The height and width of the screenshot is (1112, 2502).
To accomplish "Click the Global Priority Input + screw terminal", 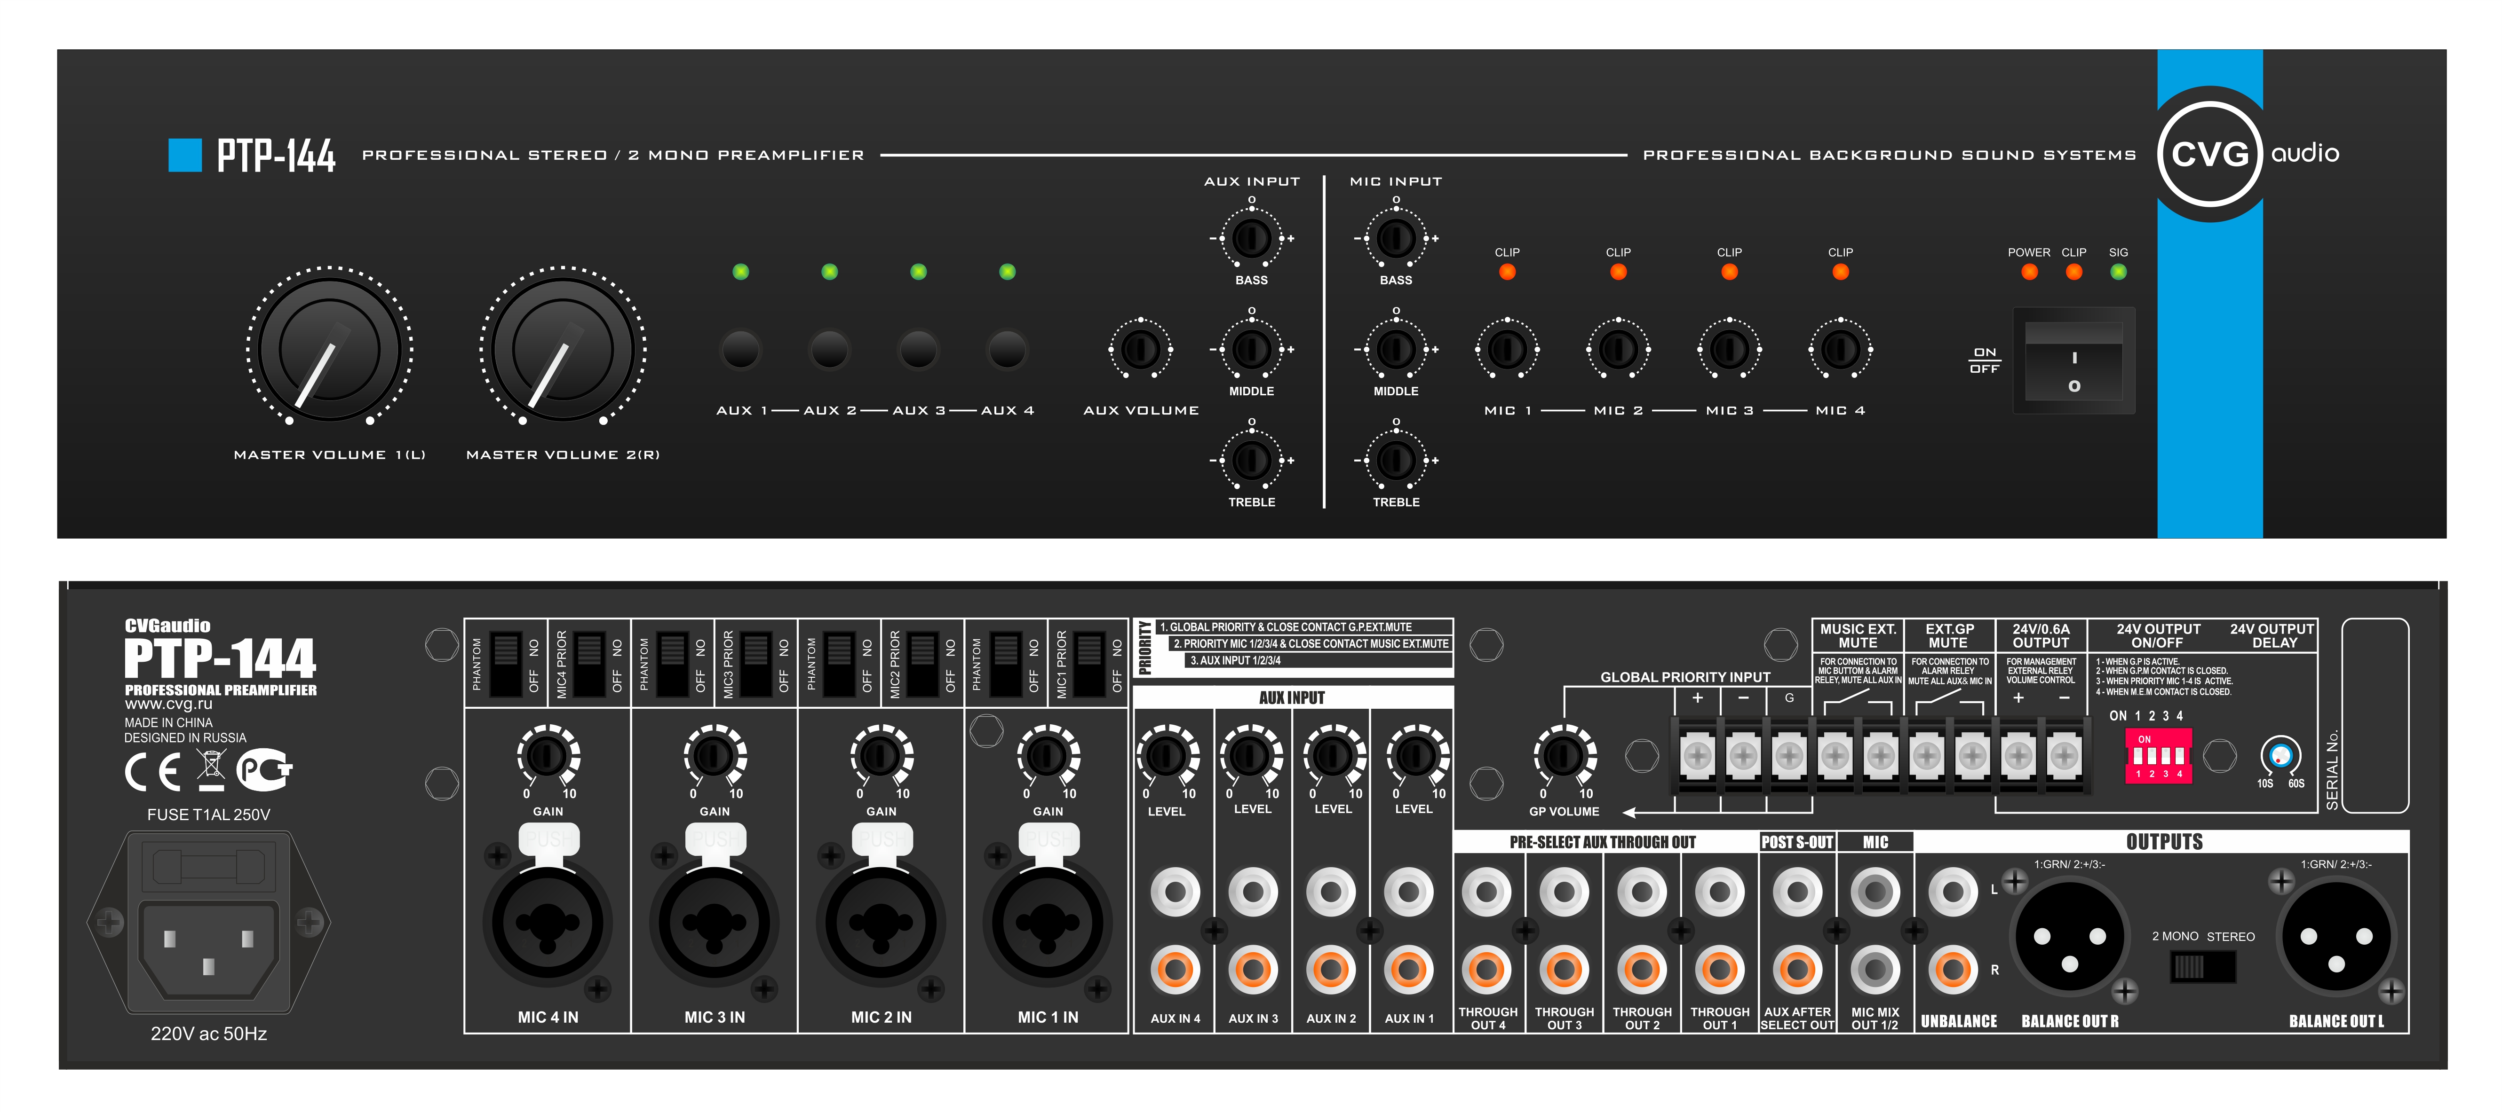I will coord(1697,756).
